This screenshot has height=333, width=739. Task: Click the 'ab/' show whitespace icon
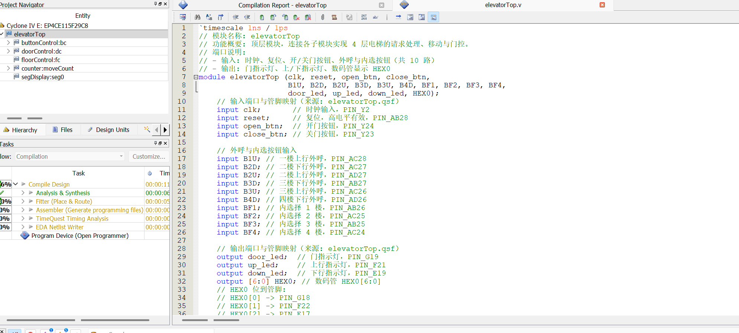(376, 17)
